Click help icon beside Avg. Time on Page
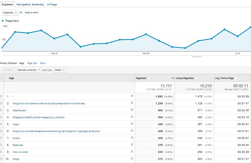Viewport: 251px width, 163px height. 237,78
